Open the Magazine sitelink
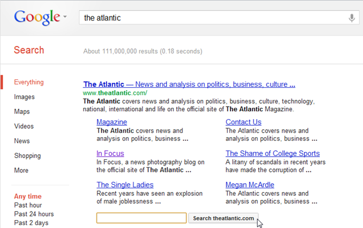363x228 pixels. click(112, 122)
